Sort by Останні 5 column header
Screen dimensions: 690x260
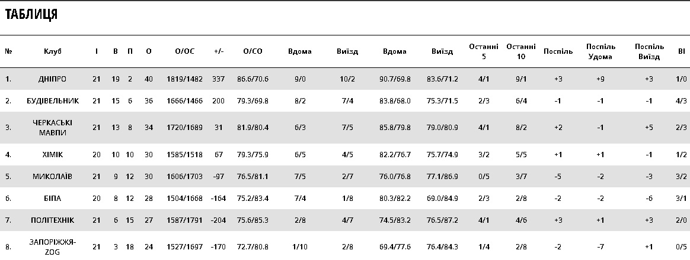(484, 51)
